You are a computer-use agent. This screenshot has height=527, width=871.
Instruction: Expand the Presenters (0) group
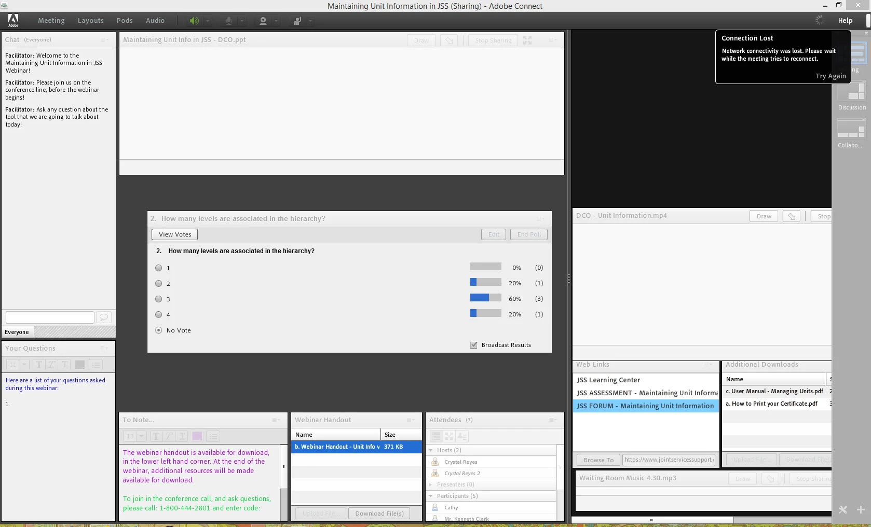coord(431,484)
